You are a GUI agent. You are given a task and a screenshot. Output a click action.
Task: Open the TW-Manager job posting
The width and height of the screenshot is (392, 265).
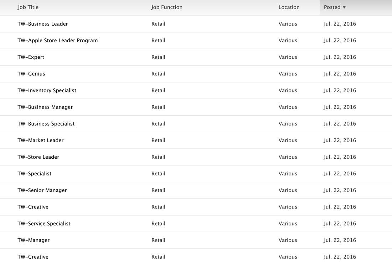[34, 240]
